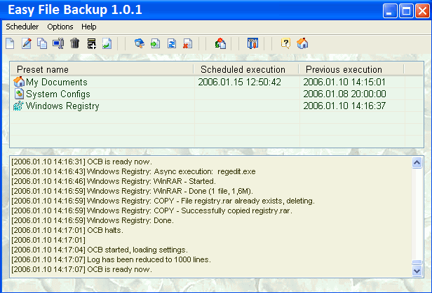The width and height of the screenshot is (432, 293).
Task: Click the yellow question mark help icon
Action: (x=285, y=43)
